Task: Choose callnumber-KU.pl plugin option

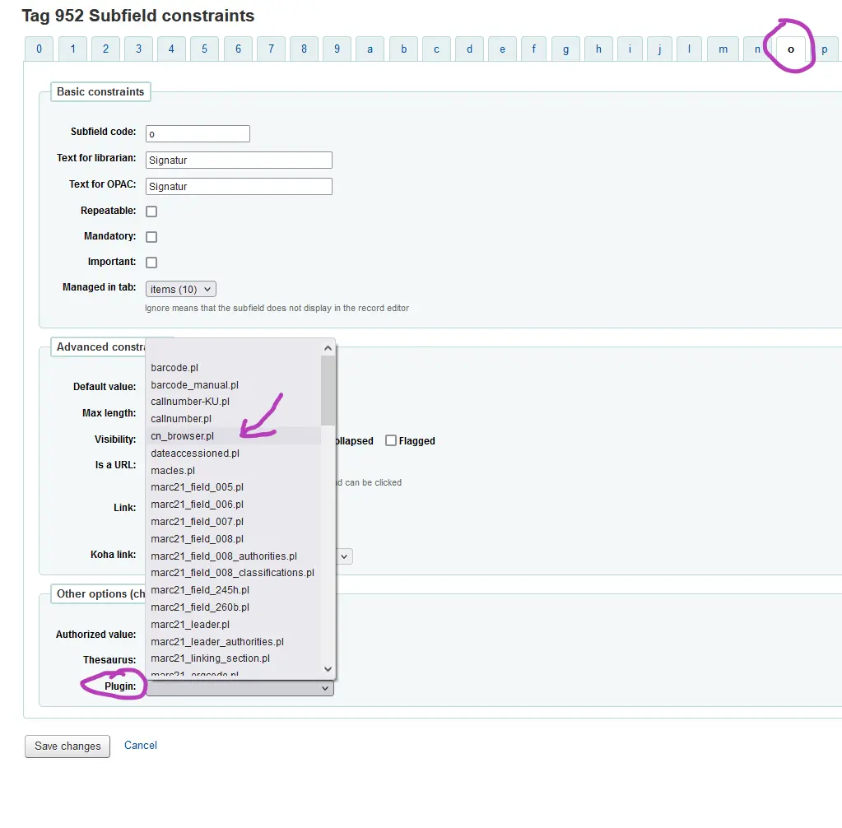Action: [233, 402]
